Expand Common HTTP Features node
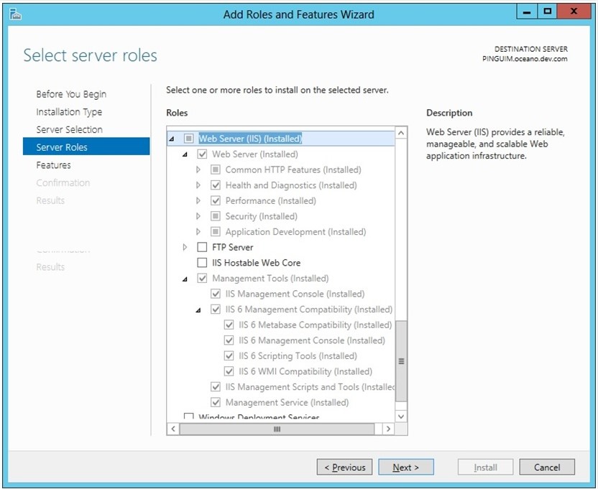This screenshot has width=598, height=489. pyautogui.click(x=198, y=169)
